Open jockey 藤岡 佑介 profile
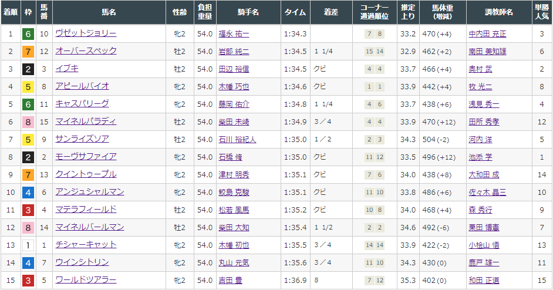 [x=234, y=104]
